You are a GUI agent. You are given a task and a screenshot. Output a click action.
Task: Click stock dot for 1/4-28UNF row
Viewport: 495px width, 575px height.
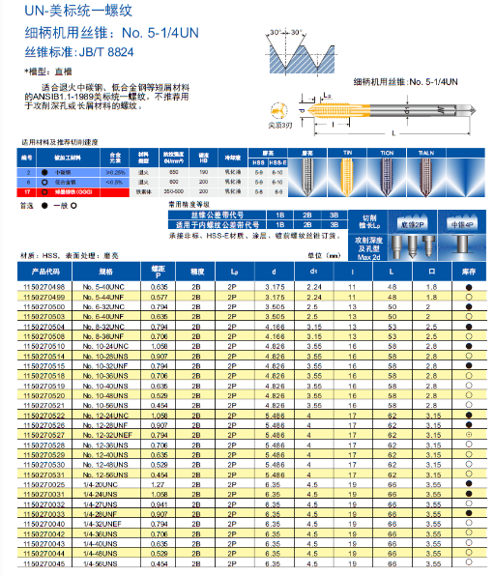coord(469,513)
